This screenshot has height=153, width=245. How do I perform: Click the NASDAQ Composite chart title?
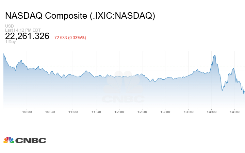coord(80,16)
